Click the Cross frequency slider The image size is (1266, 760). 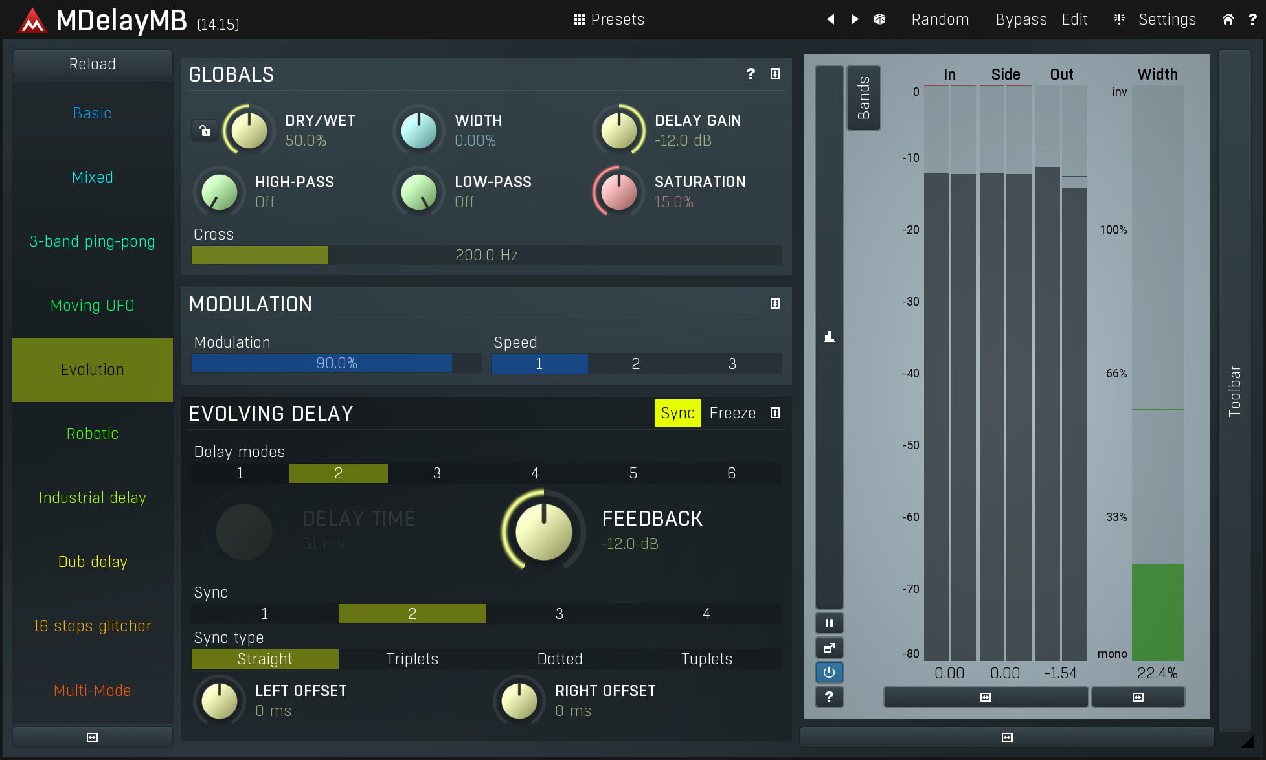486,255
